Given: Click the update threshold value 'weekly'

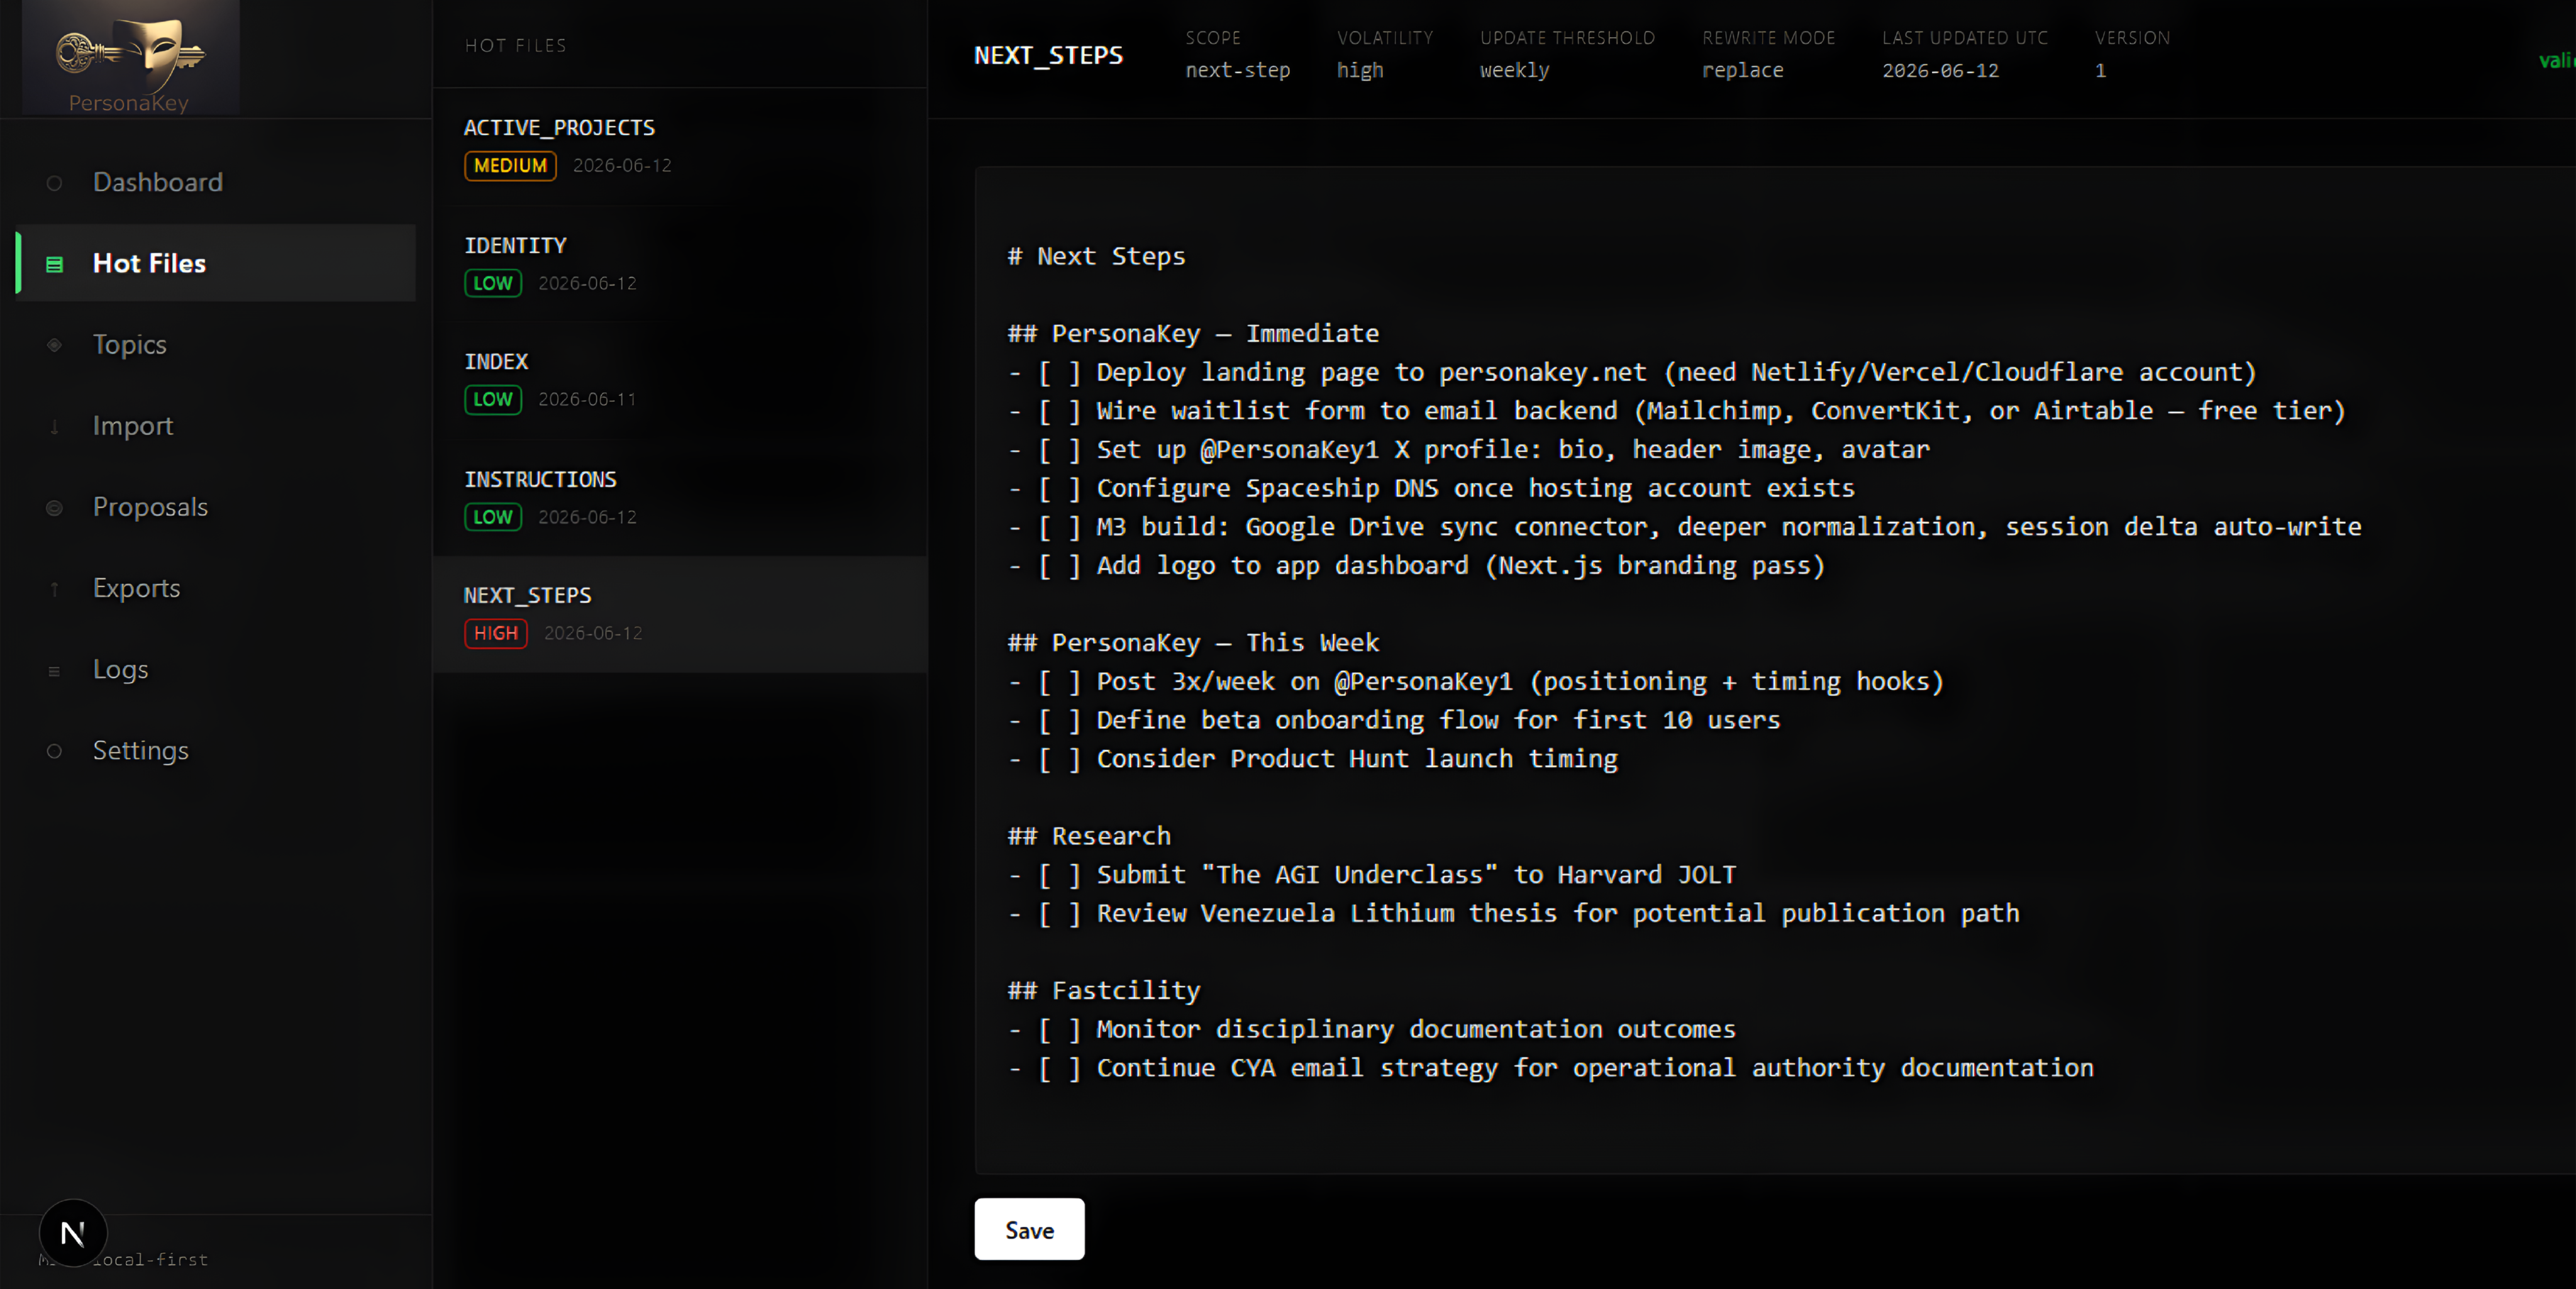Looking at the screenshot, I should coord(1515,70).
